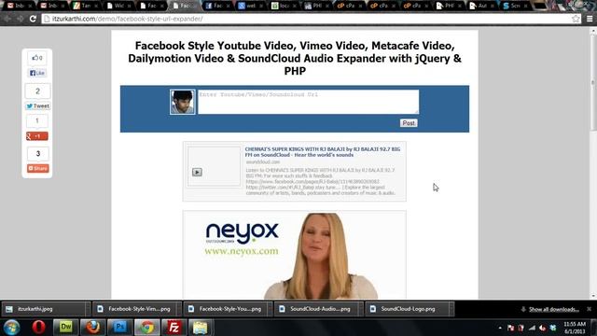This screenshot has width=597, height=336.
Task: Switch to Firefox in the taskbar
Action: tap(92, 328)
